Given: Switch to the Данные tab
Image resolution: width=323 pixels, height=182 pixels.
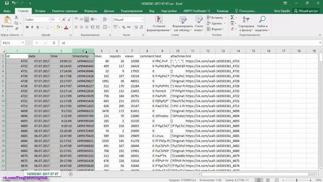Looking at the screenshot, I should [109, 11].
